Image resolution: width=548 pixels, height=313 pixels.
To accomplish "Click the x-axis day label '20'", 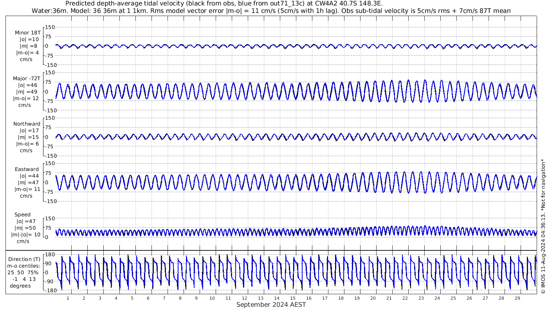I will (373, 298).
